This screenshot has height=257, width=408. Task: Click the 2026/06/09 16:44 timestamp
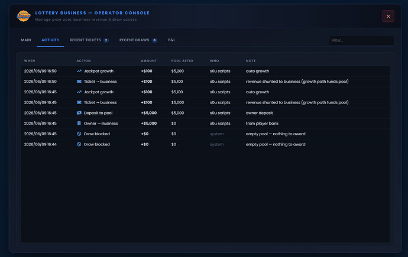(x=40, y=144)
